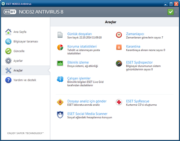Click 'ESET laboratuvarında analiz' description
The height and width of the screenshot is (141, 180).
point(84,105)
